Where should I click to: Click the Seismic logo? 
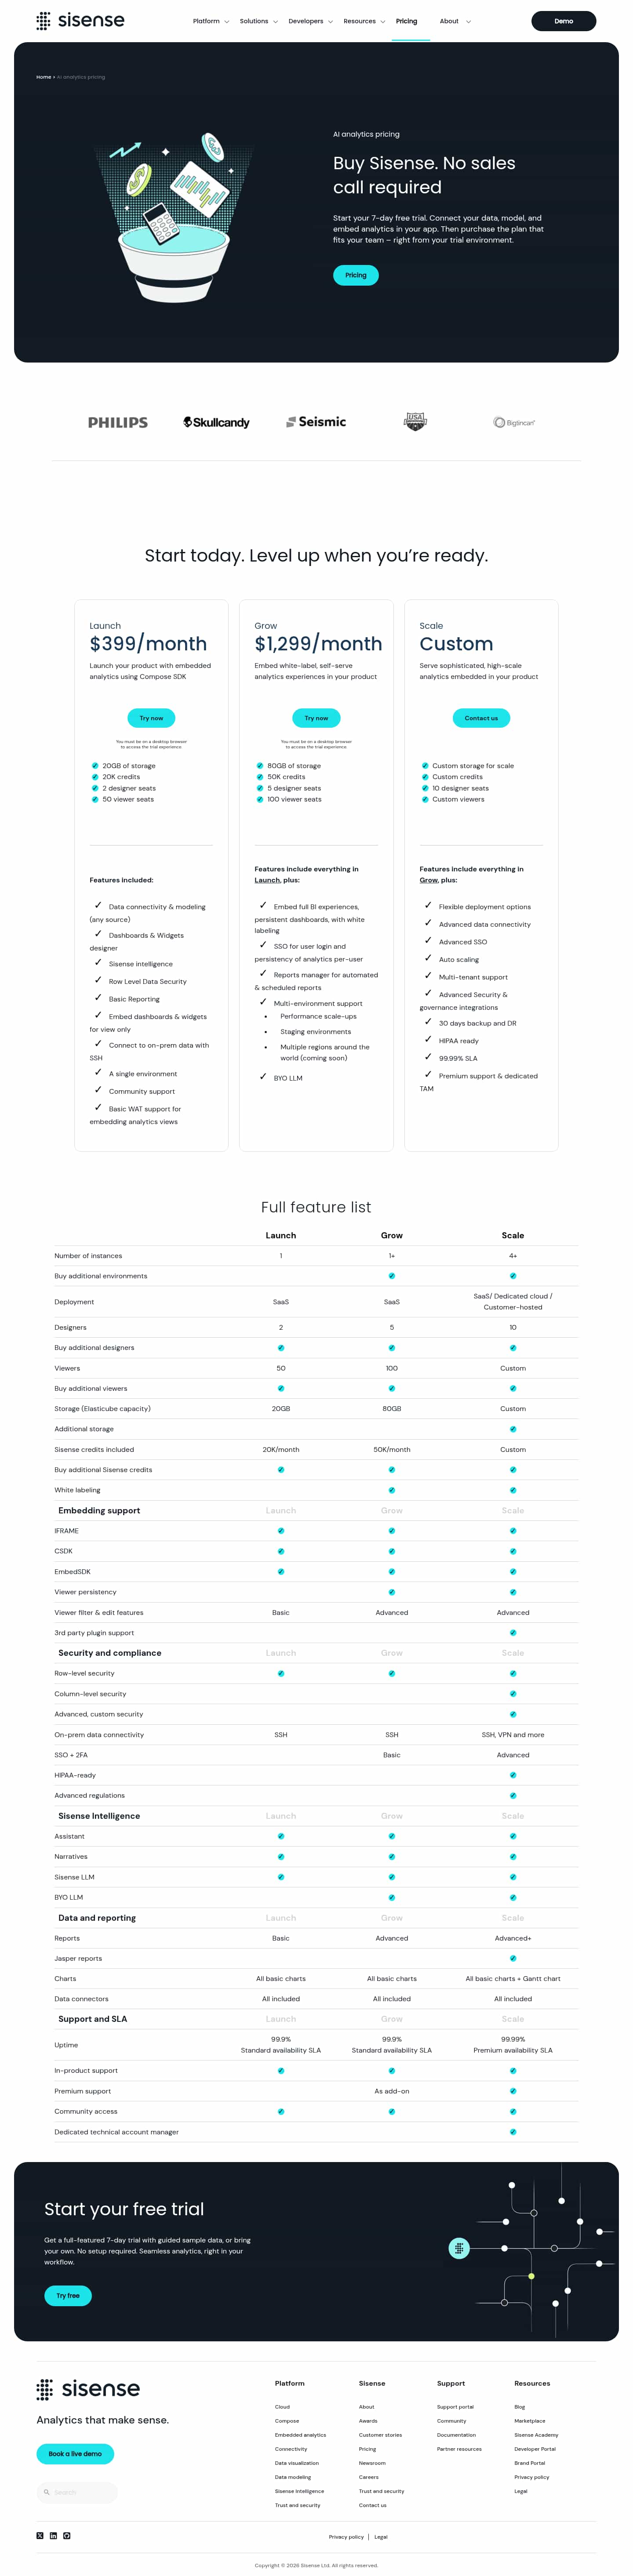[x=316, y=422]
